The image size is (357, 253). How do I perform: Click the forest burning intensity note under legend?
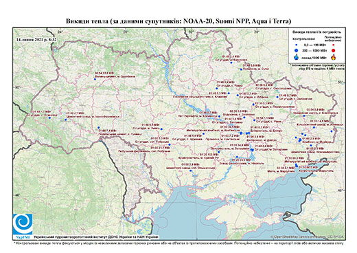pyautogui.click(x=317, y=67)
